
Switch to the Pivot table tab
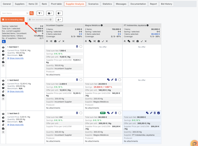pyautogui.click(x=56, y=4)
